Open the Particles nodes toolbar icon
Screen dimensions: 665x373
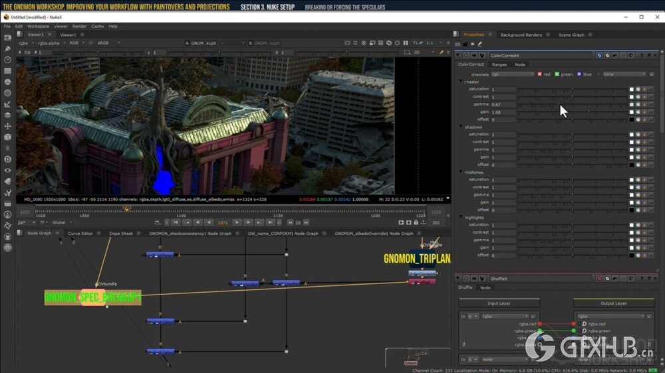coord(7,148)
